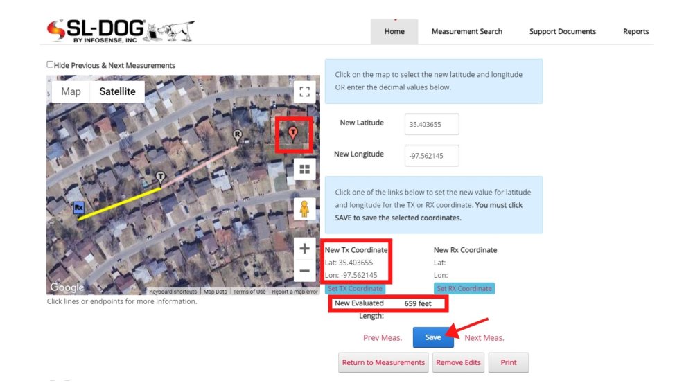693x390 pixels.
Task: Focus the New Latitude input field
Action: 432,124
